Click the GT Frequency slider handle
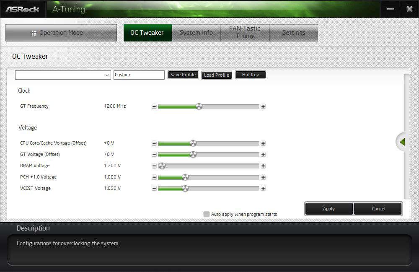The height and width of the screenshot is (272, 419). pos(199,106)
